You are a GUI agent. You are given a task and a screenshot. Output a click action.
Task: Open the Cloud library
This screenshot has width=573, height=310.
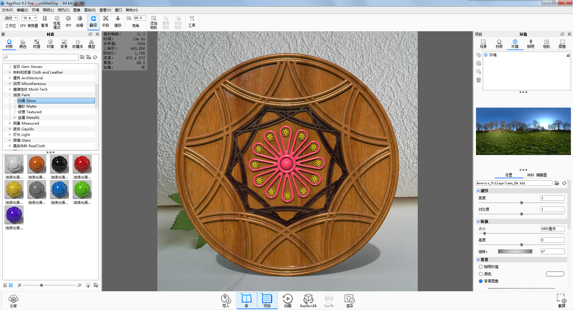(x=13, y=300)
